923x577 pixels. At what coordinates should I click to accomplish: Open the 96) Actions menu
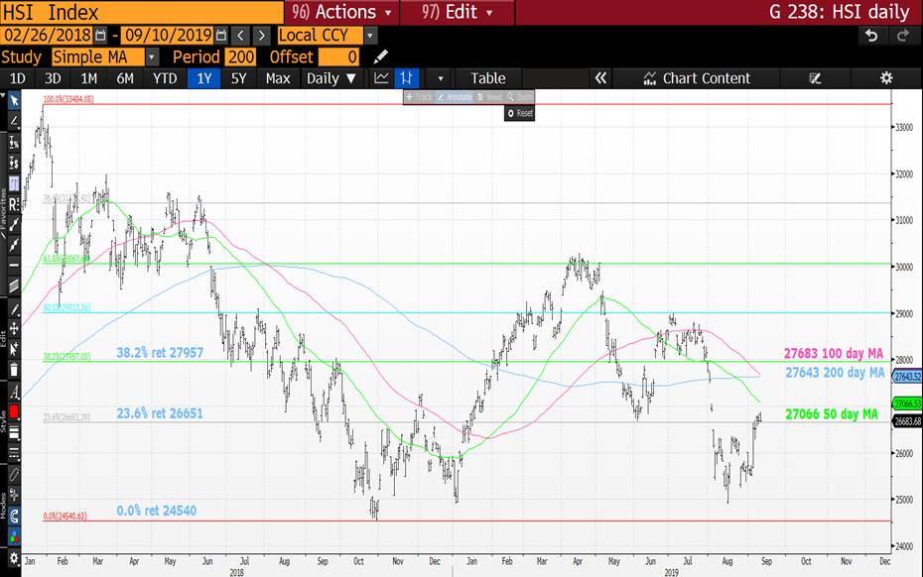pyautogui.click(x=343, y=12)
